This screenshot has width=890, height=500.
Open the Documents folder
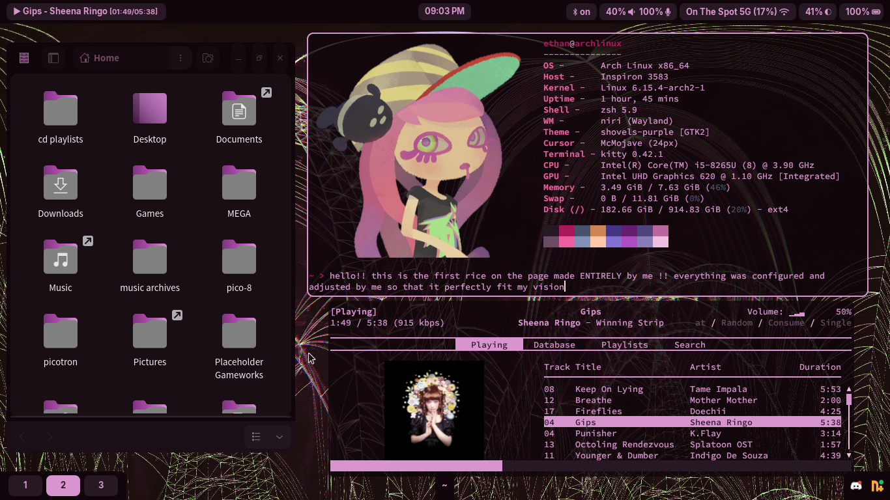coord(239,118)
